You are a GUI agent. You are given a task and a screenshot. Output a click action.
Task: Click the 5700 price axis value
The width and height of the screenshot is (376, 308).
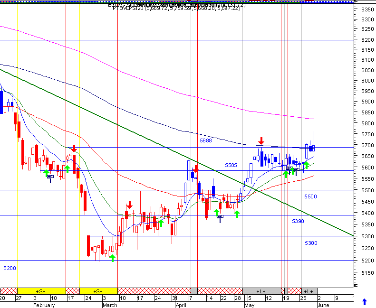[x=367, y=145]
